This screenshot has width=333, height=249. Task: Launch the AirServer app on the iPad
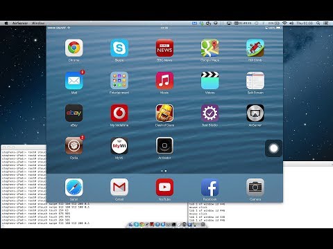coord(255,113)
